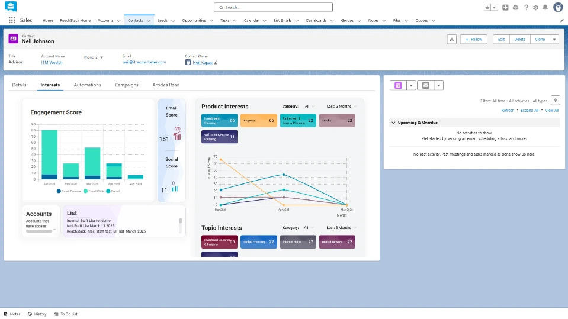This screenshot has height=319, width=568.
Task: Select the Investment Planning interest tile
Action: coord(219,121)
